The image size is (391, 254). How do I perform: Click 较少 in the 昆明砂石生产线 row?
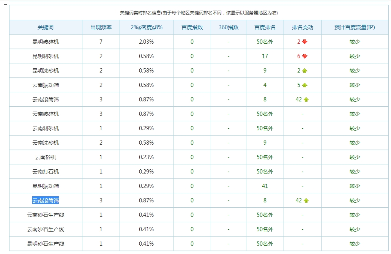tap(355, 243)
